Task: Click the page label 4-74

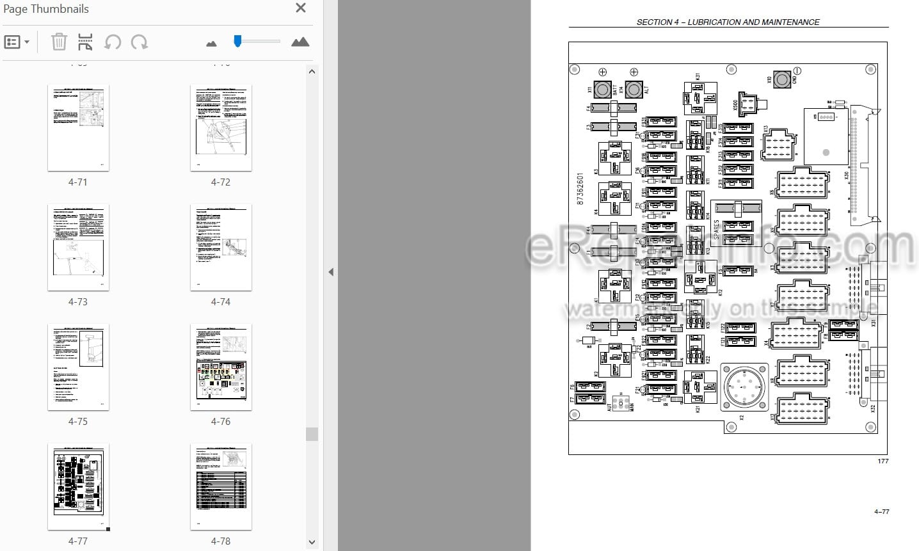Action: [221, 302]
